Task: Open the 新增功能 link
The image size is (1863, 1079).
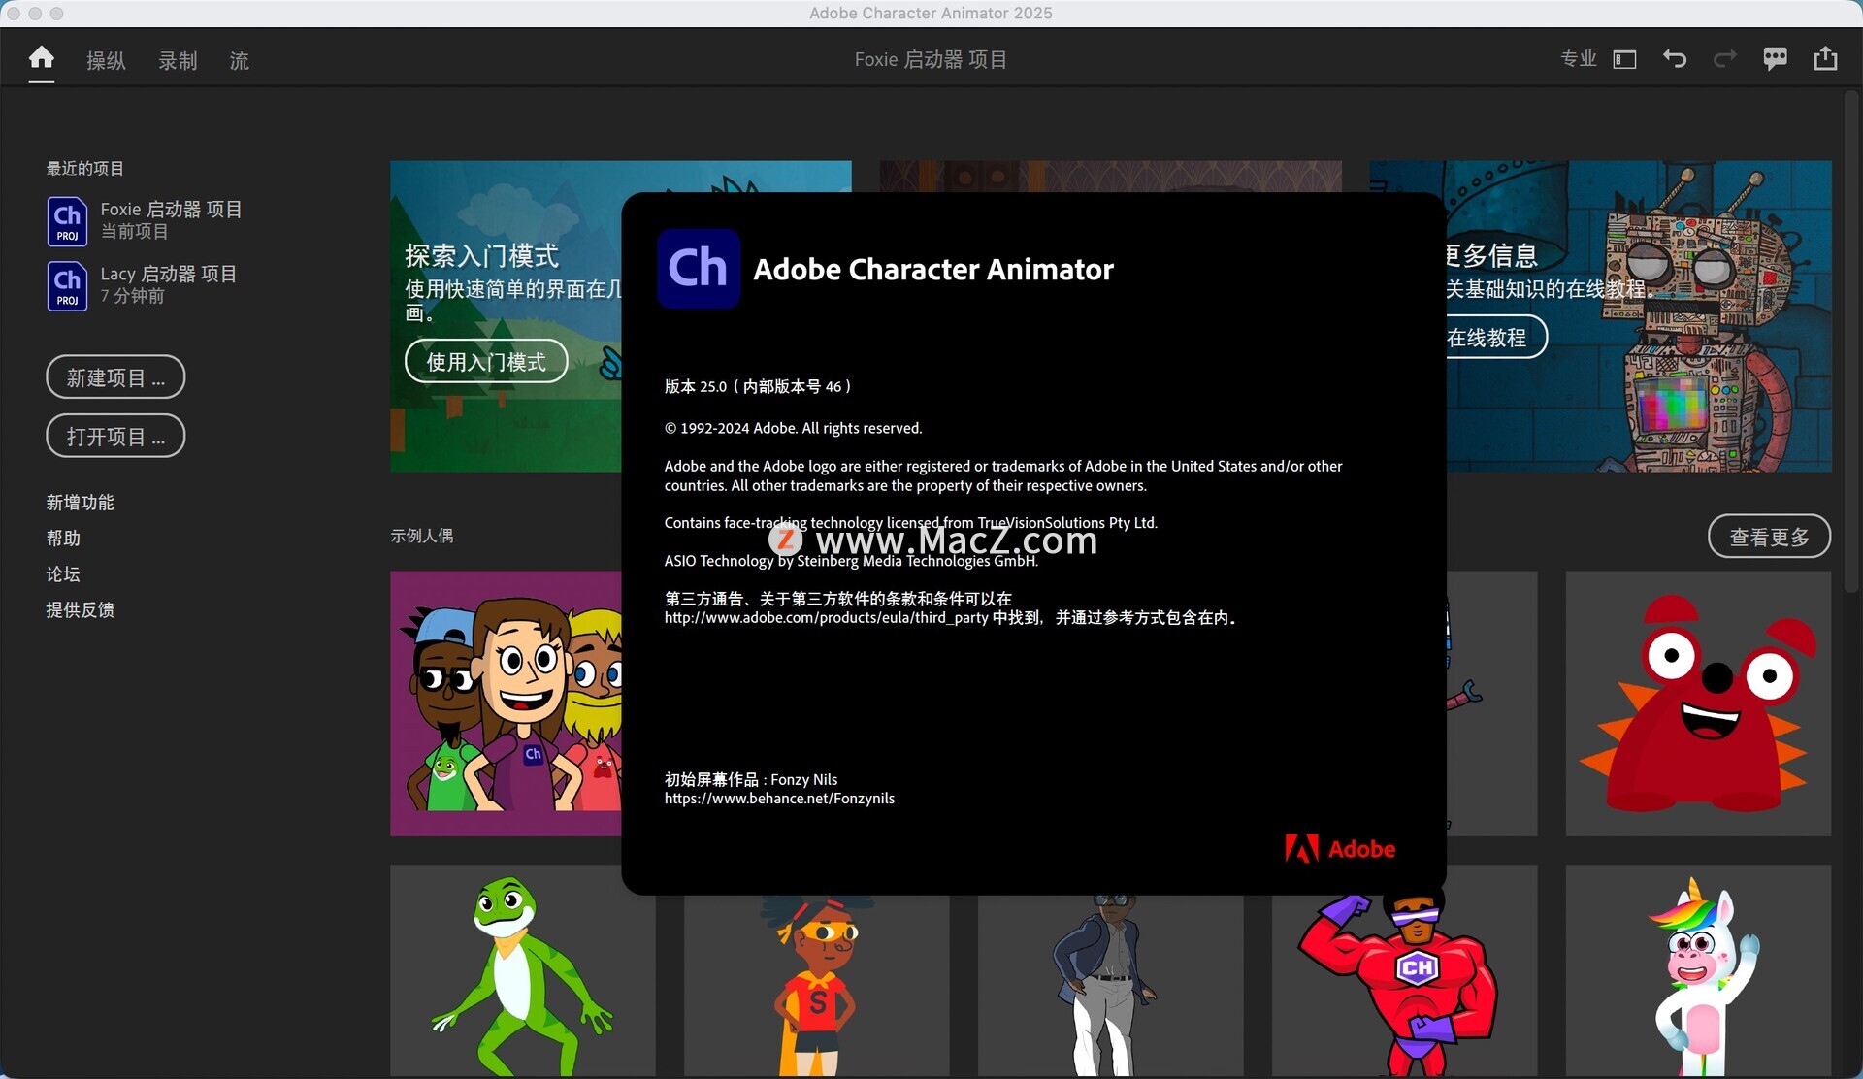Action: (x=80, y=503)
